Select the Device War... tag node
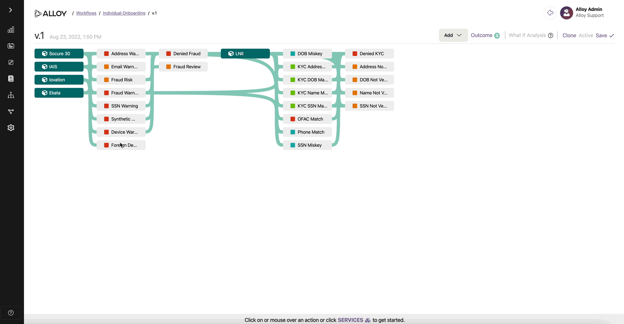 coord(121,132)
